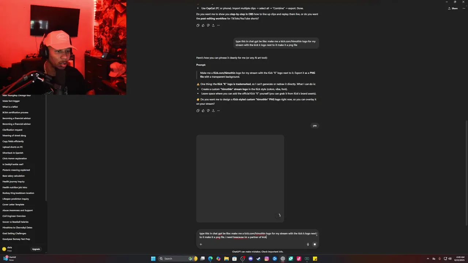Open 'Hiroshima to Chernobyl Dates' chat
The width and height of the screenshot is (468, 263).
pos(18,228)
